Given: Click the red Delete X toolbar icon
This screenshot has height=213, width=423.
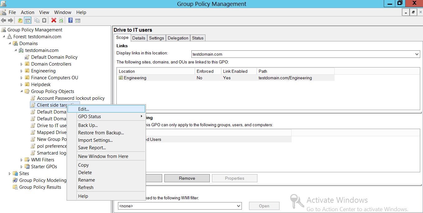Looking at the screenshot, I should coord(54,21).
